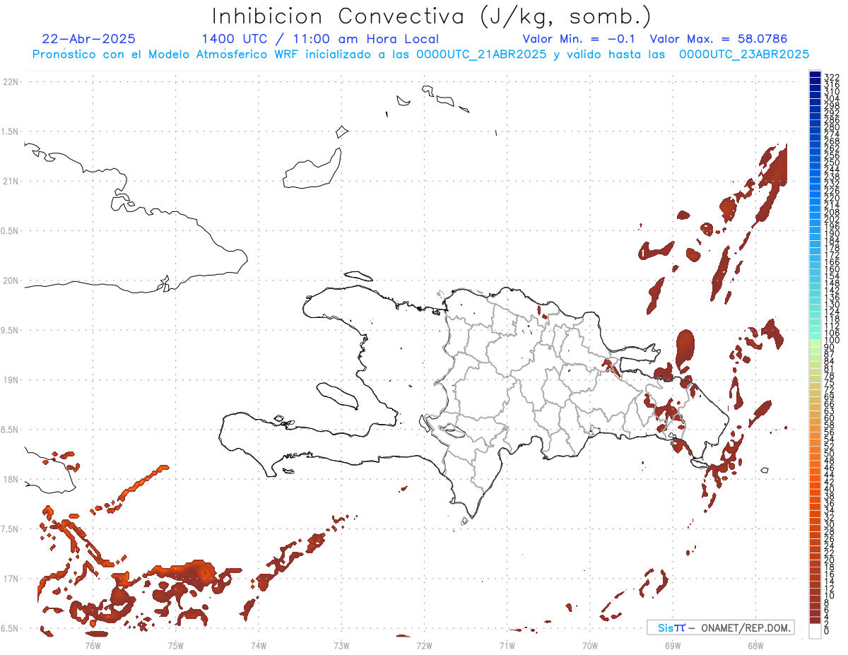
Task: Click the 'Valor Max. = 58.0786' readout
Action: coord(719,39)
